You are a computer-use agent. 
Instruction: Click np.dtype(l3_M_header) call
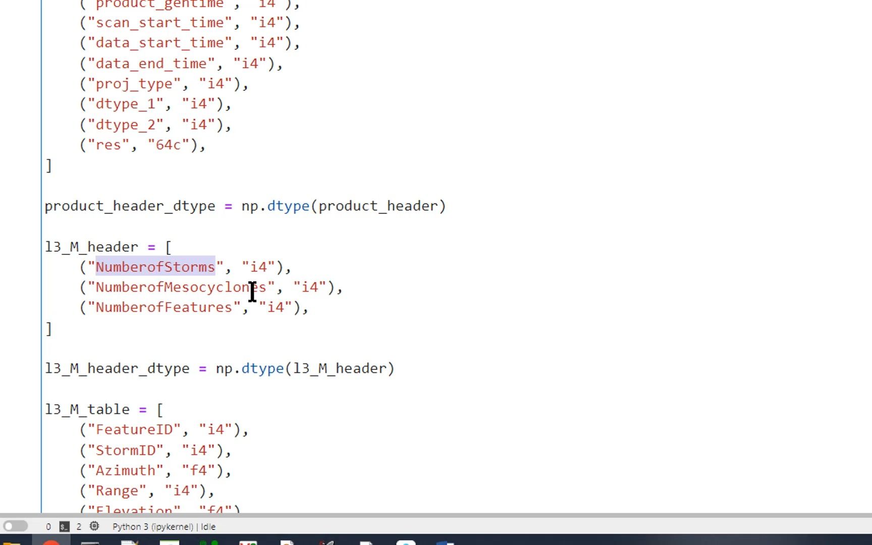[305, 368]
